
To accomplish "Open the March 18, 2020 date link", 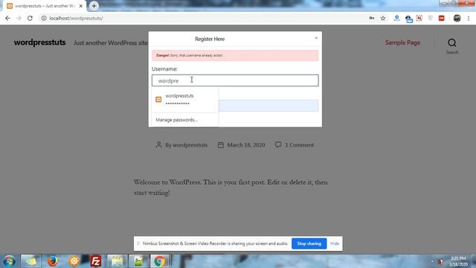I will coord(246,145).
